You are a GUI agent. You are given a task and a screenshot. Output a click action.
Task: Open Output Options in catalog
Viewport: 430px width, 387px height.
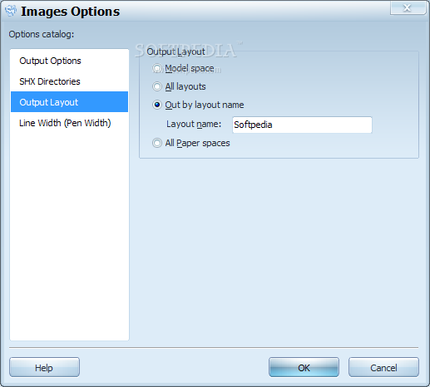click(69, 61)
